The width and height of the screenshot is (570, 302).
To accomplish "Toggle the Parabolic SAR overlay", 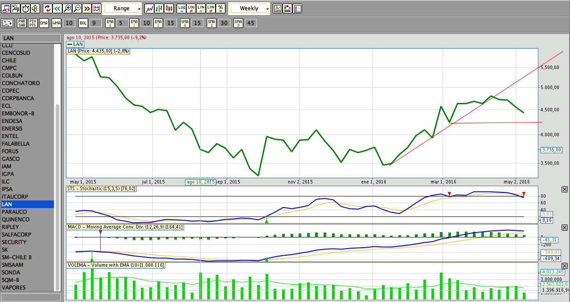I will 22,23.
